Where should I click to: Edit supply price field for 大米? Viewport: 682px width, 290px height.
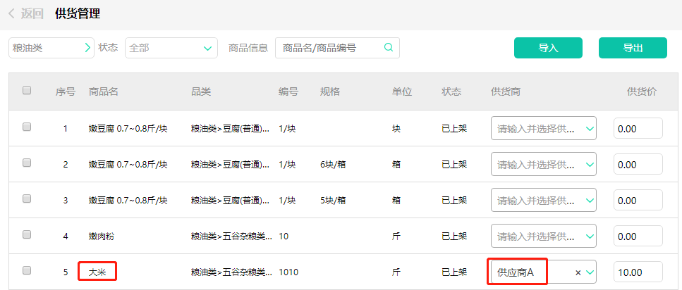pyautogui.click(x=638, y=272)
